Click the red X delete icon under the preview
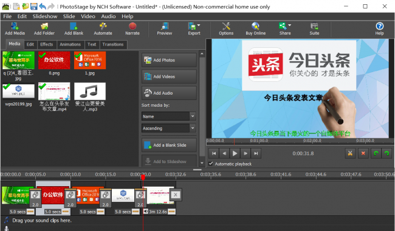 click(x=363, y=153)
